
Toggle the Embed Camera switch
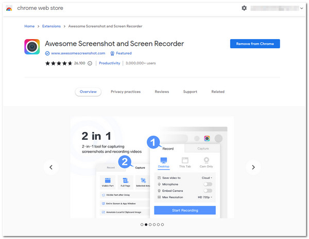tap(208, 191)
